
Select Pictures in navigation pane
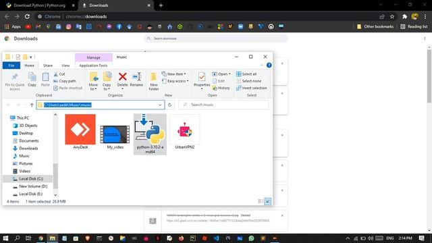tap(22, 163)
